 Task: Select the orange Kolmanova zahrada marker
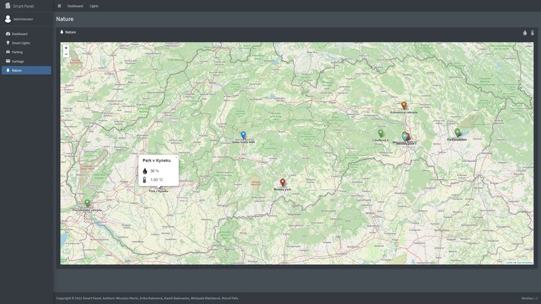403,105
